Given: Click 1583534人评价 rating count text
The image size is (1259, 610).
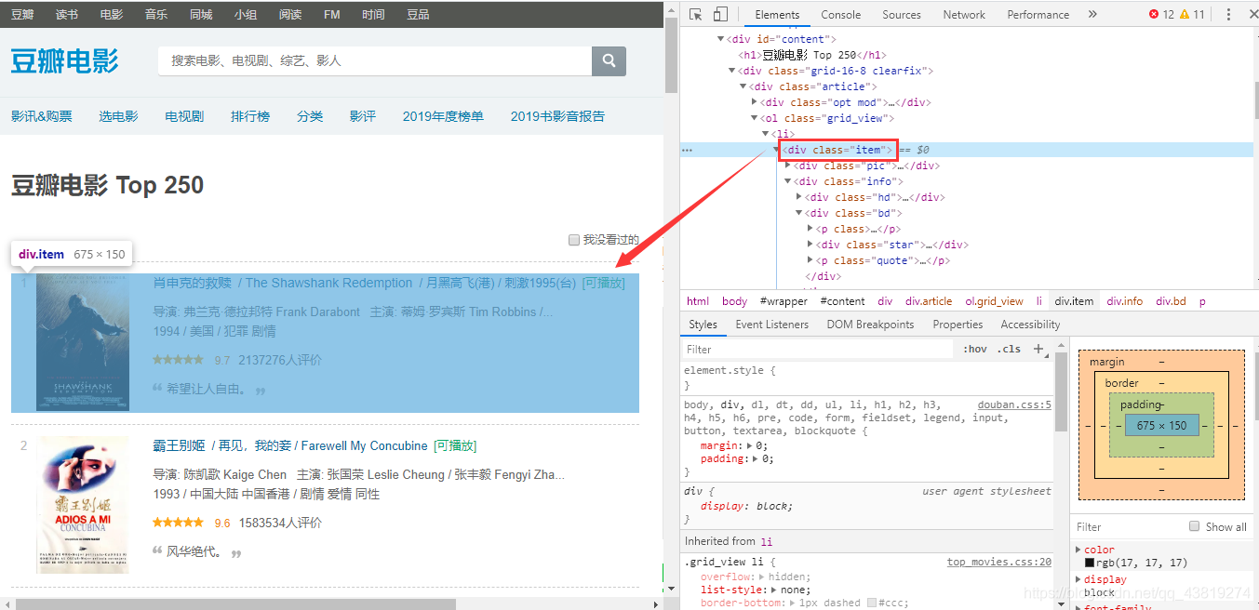Looking at the screenshot, I should 280,523.
